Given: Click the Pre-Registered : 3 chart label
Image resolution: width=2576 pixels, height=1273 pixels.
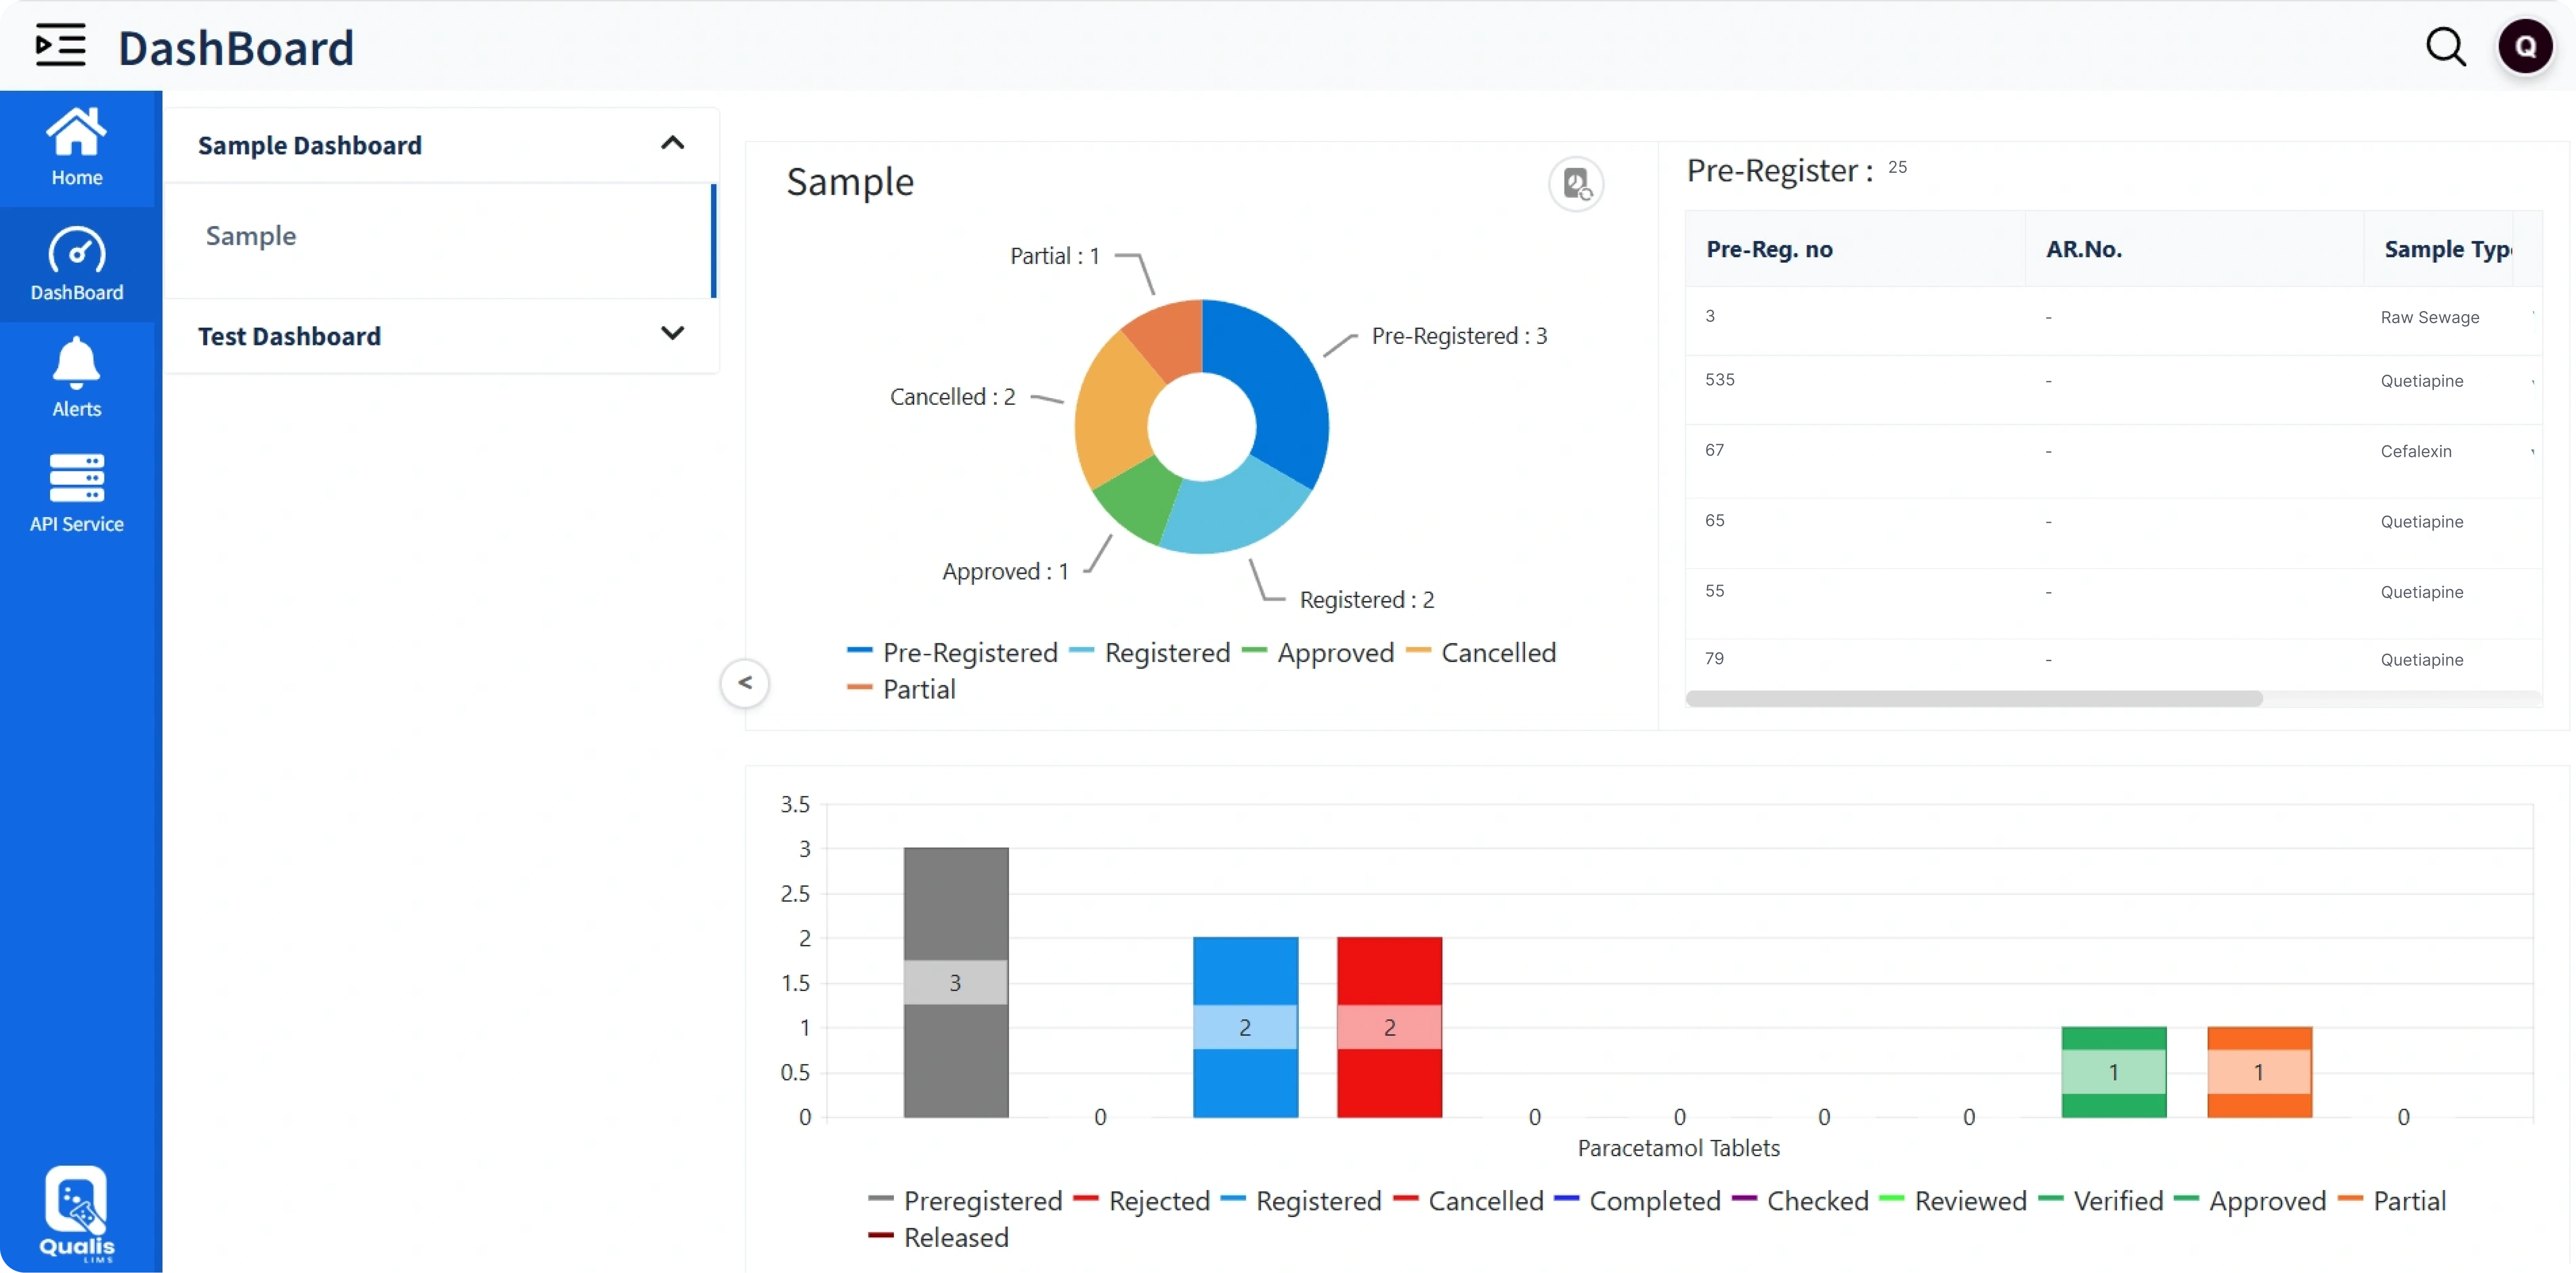Looking at the screenshot, I should click(1459, 336).
